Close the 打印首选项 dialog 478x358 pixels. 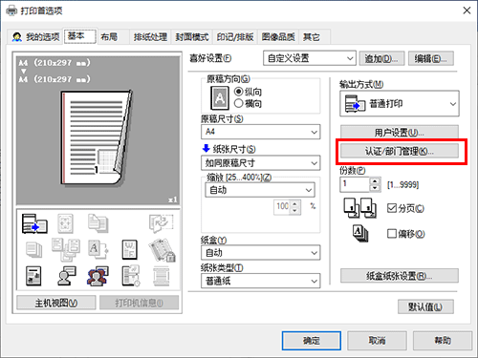tap(467, 11)
